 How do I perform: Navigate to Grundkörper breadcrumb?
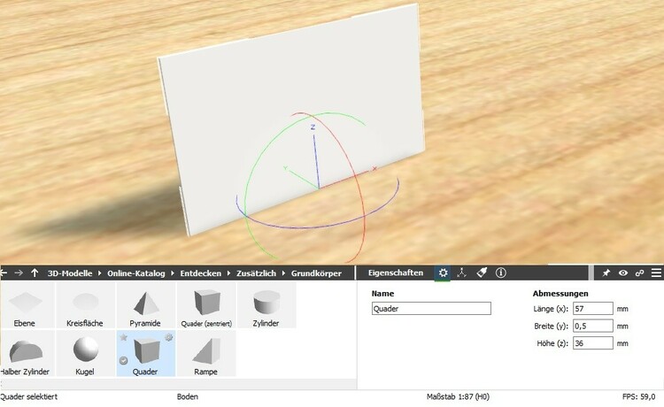(x=316, y=273)
